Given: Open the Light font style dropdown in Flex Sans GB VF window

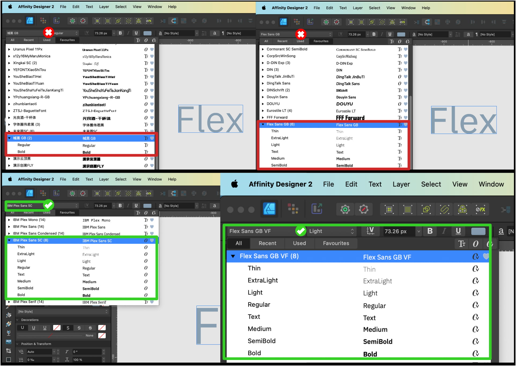Looking at the screenshot, I should (x=331, y=231).
